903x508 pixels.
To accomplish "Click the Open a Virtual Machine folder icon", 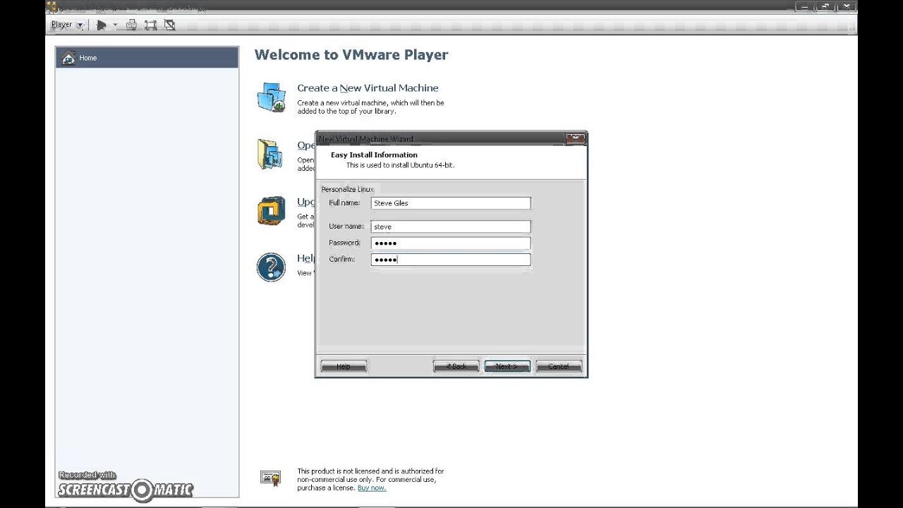I will (x=270, y=154).
